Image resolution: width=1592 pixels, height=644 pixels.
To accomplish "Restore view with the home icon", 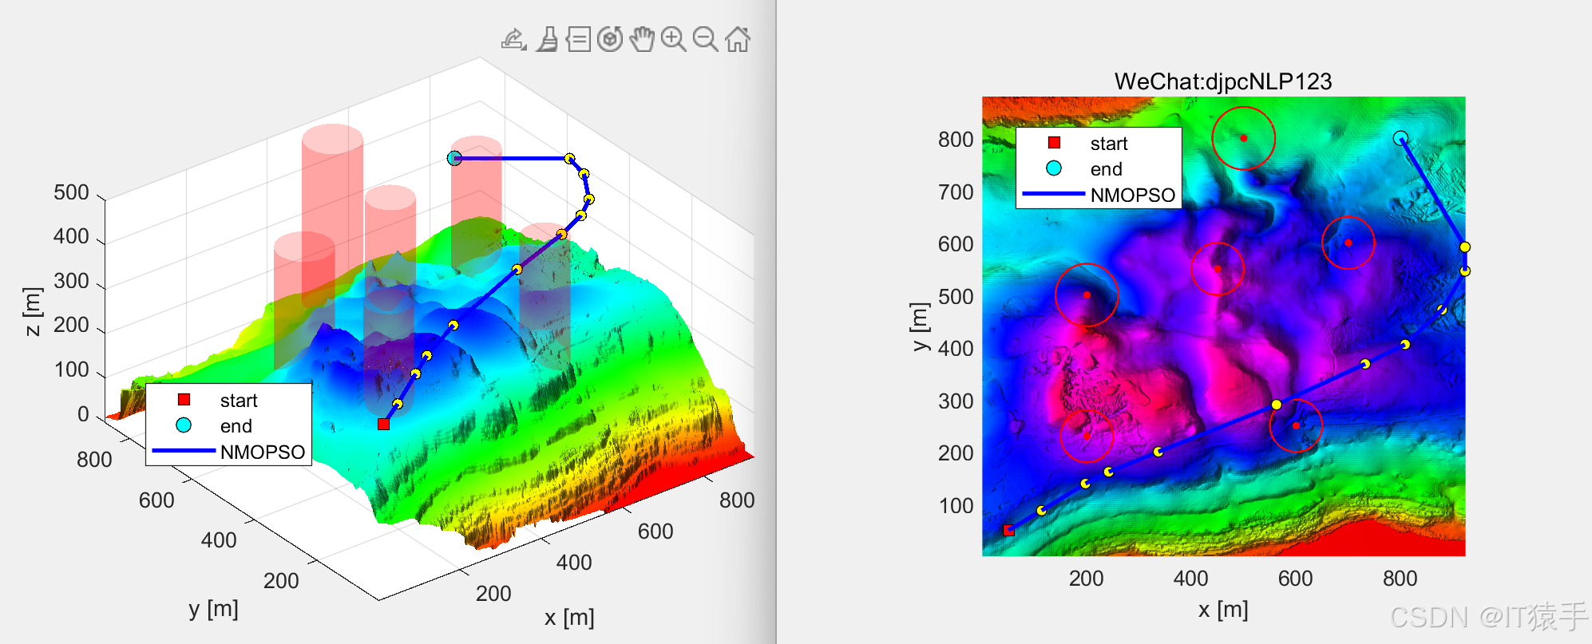I will click(x=738, y=39).
